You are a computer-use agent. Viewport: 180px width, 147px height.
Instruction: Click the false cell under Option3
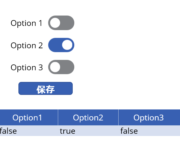[x=149, y=131]
